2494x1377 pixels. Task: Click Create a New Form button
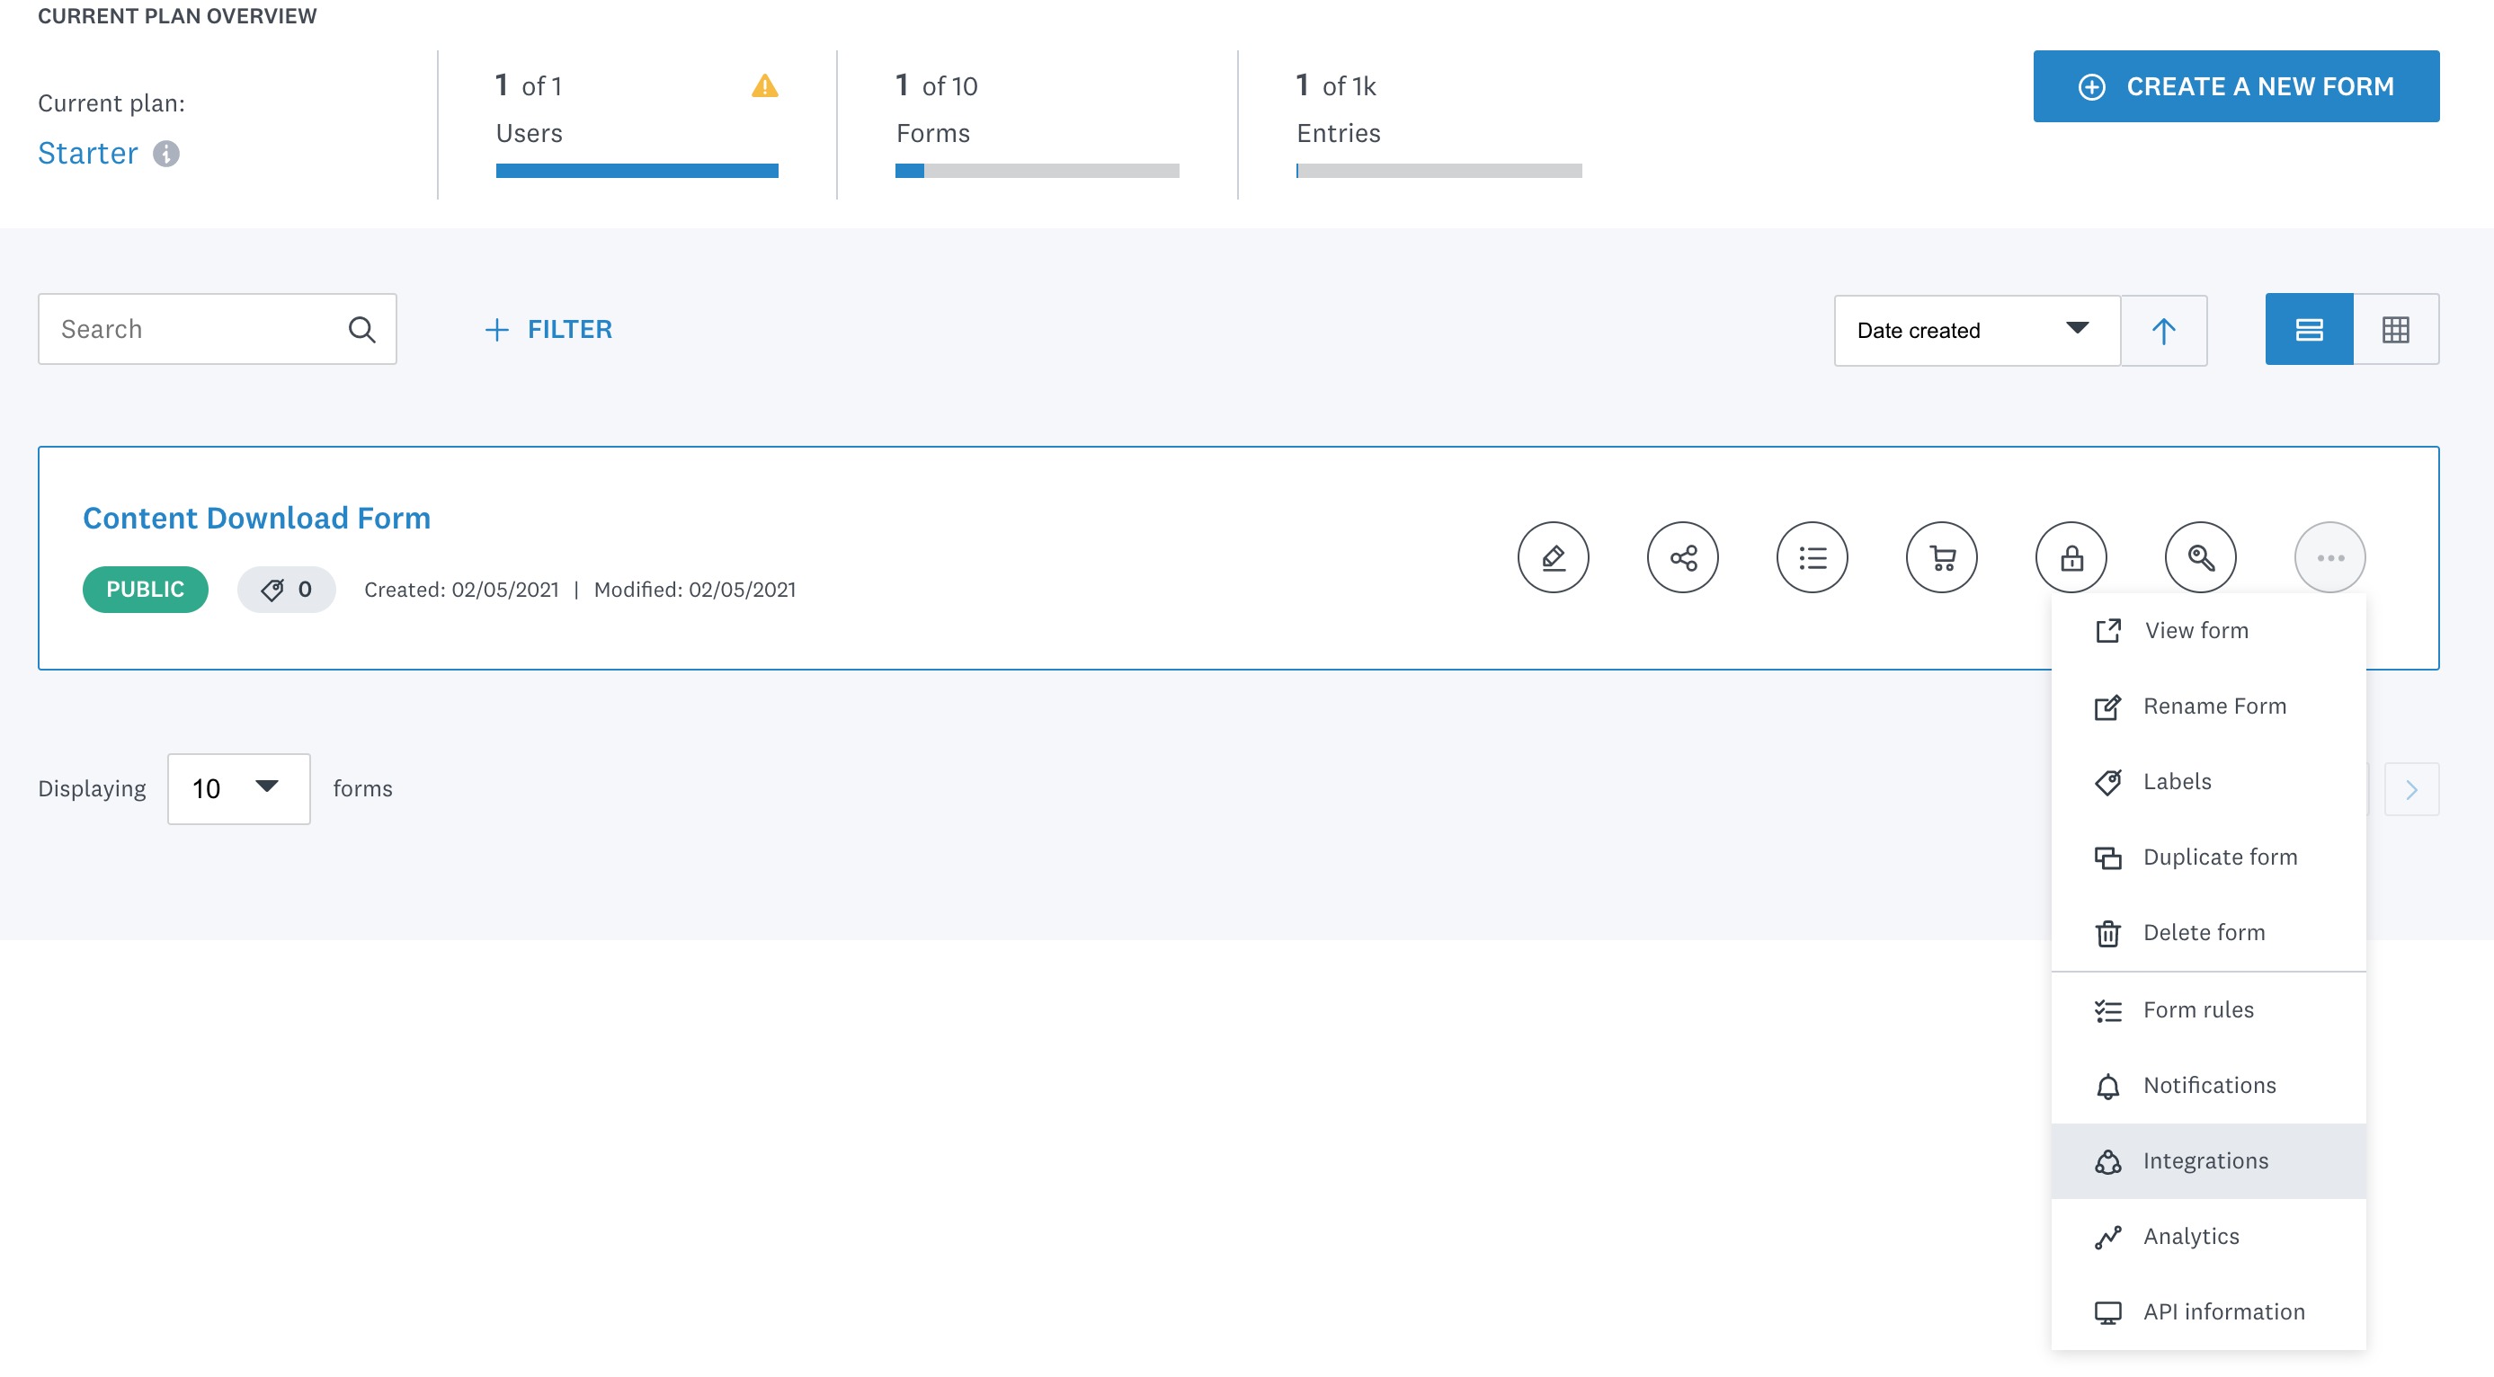coord(2235,86)
